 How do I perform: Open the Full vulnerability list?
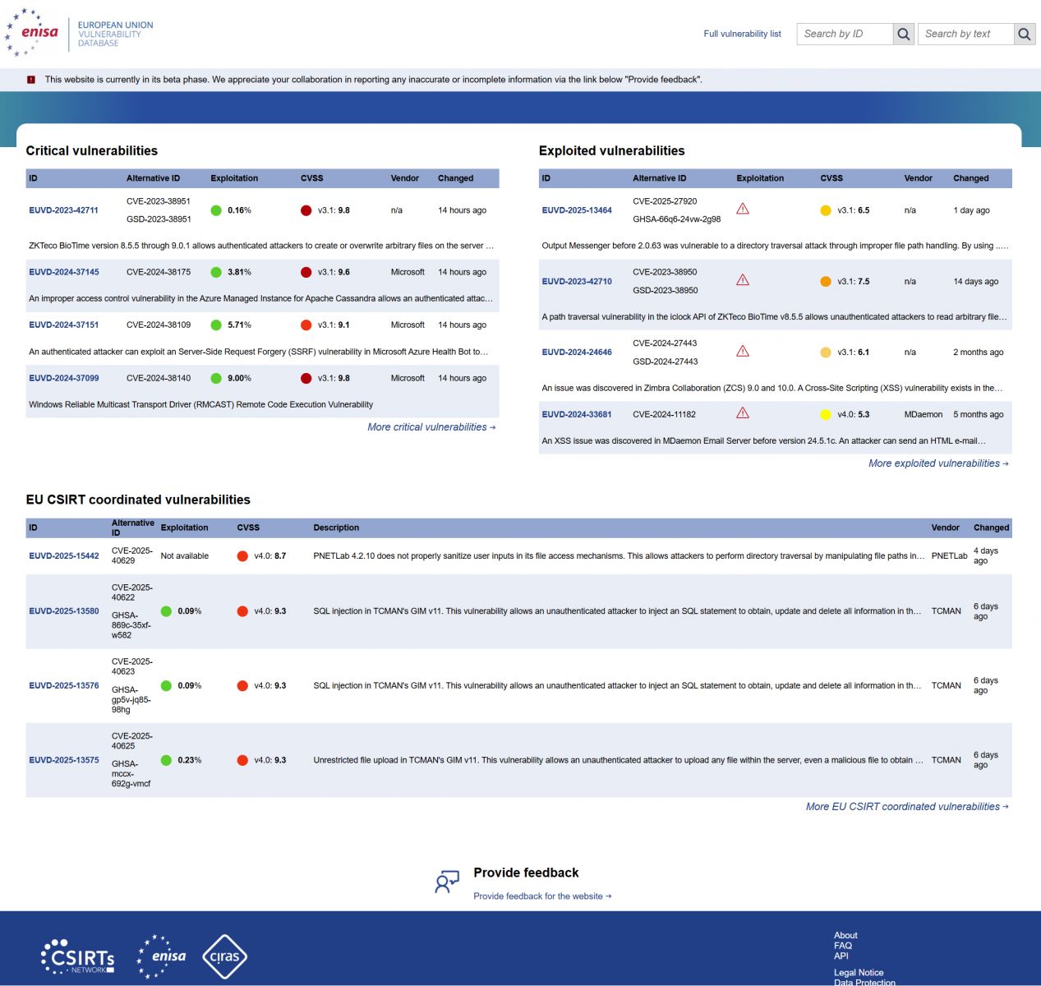coord(742,34)
